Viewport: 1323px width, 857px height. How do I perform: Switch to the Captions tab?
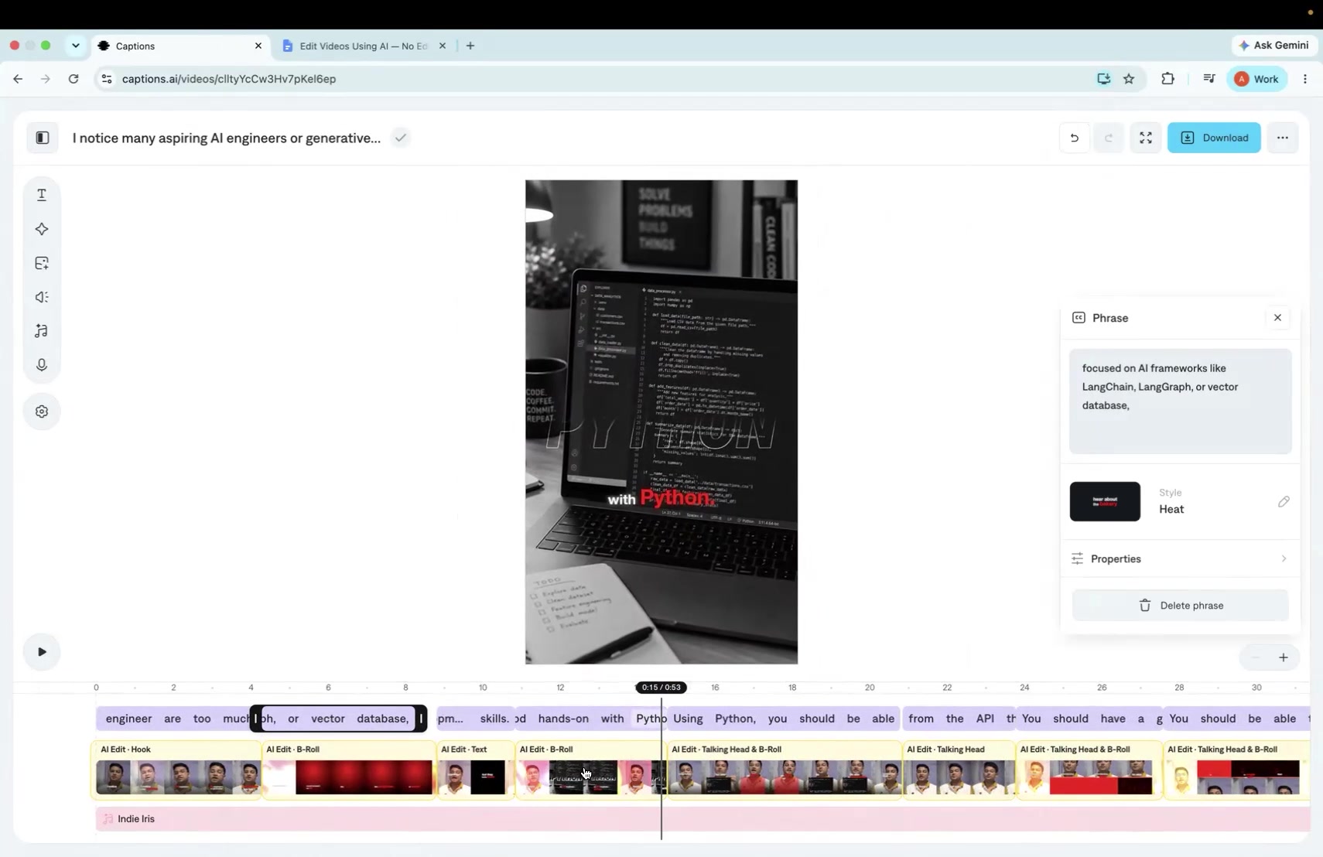tap(181, 46)
